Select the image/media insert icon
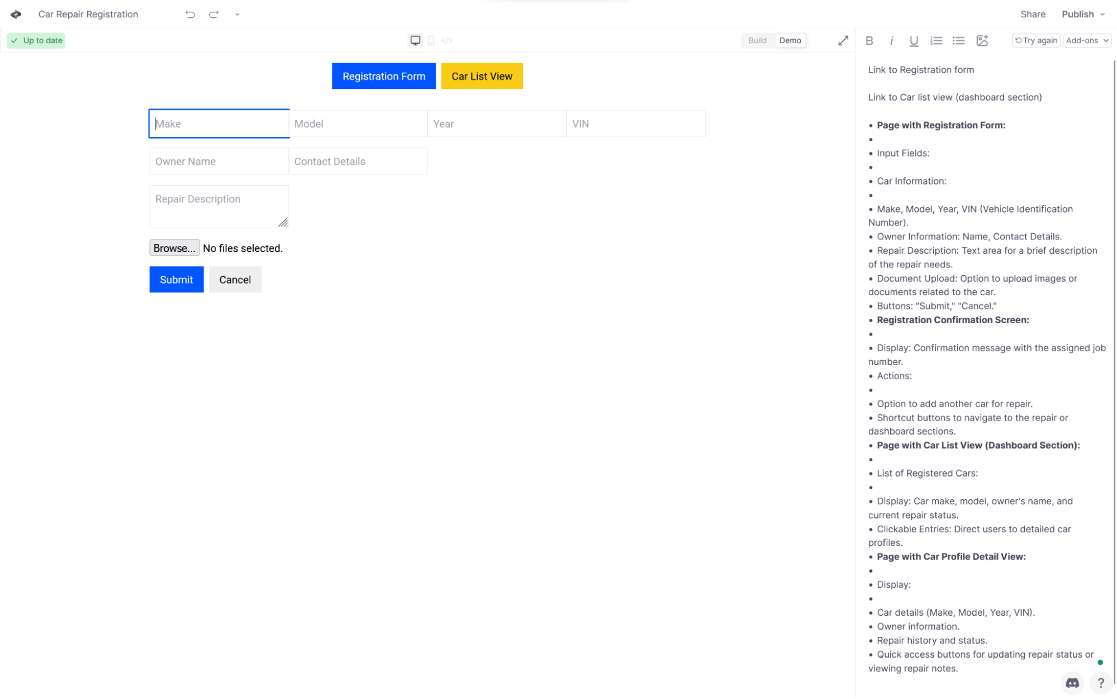Image resolution: width=1117 pixels, height=699 pixels. click(x=982, y=40)
